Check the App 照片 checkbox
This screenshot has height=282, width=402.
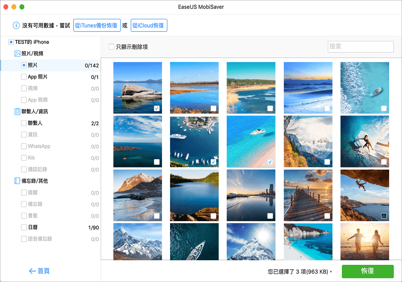[23, 77]
